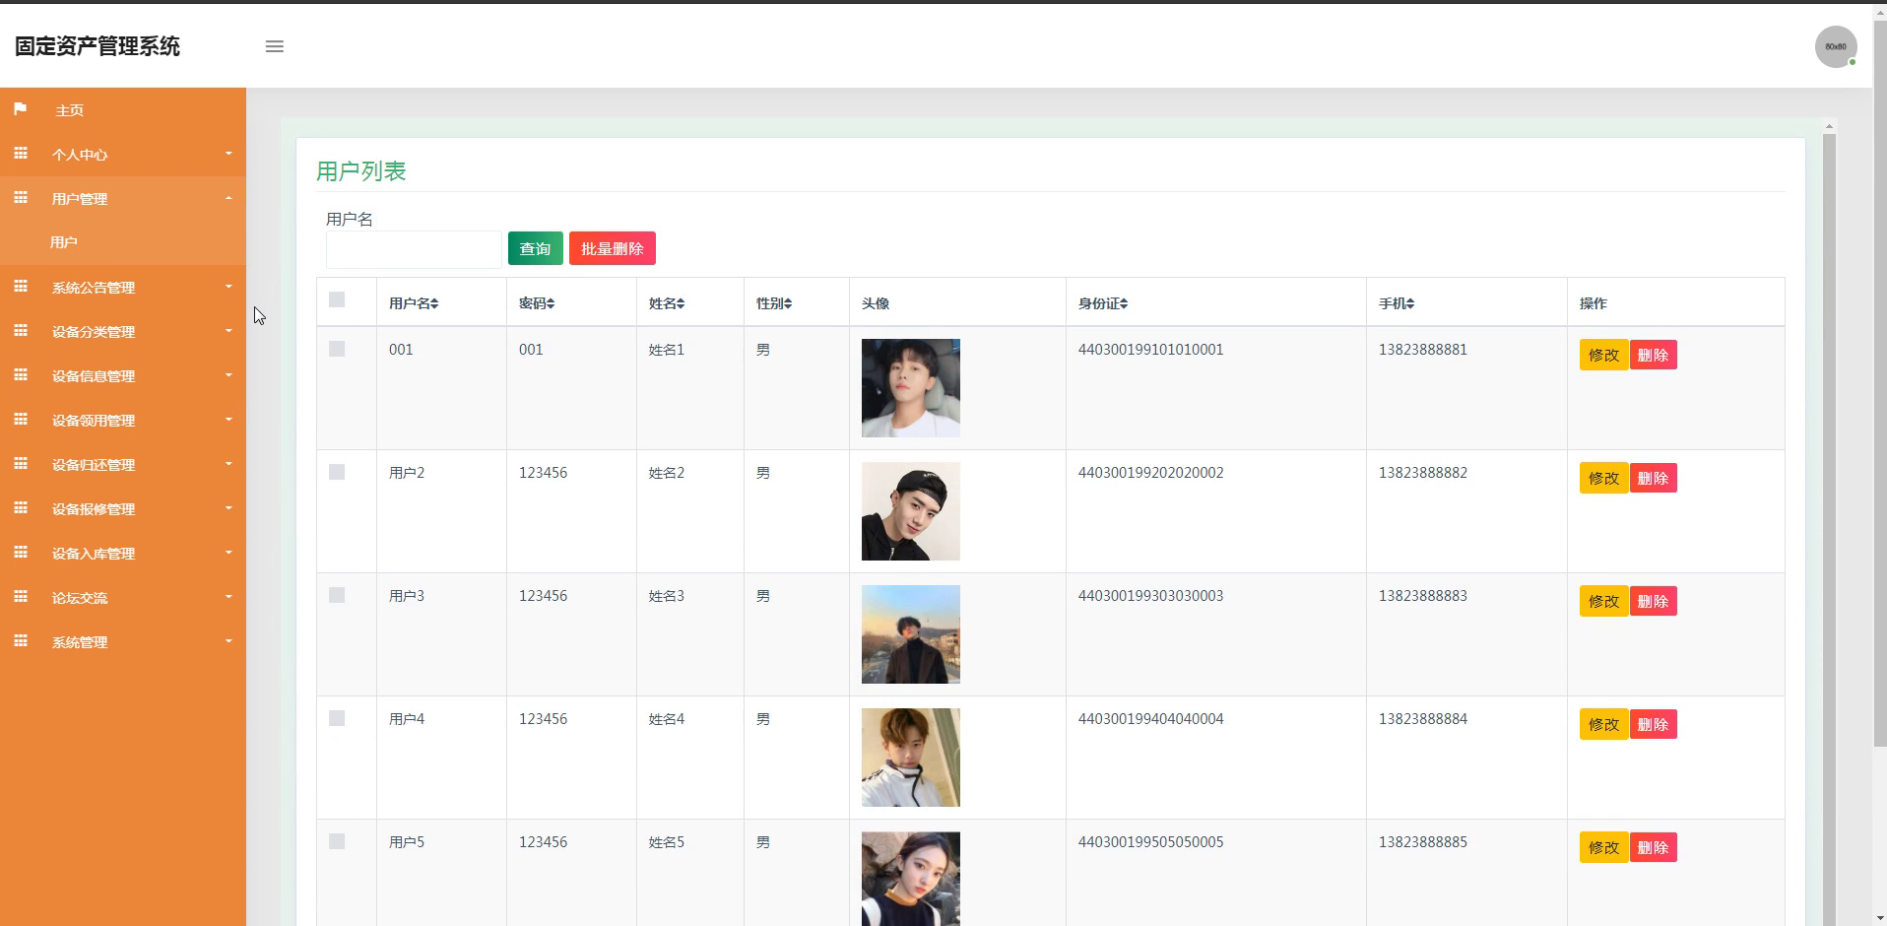
Task: Click 删除 for user 001
Action: 1654,355
